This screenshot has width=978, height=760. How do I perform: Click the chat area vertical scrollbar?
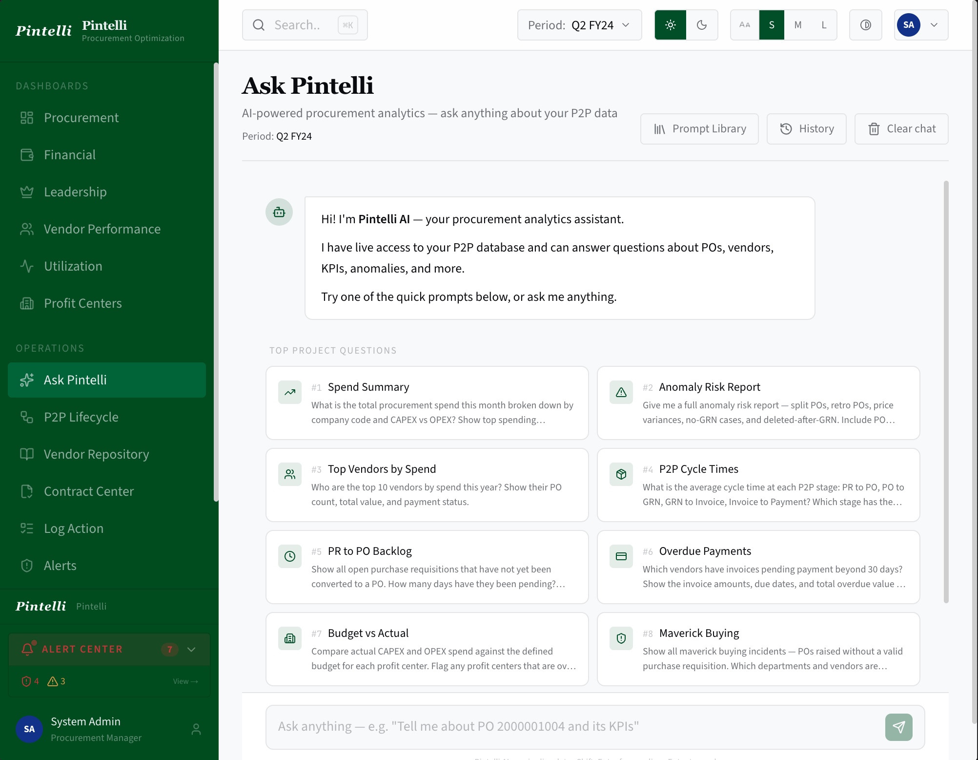pyautogui.click(x=946, y=392)
